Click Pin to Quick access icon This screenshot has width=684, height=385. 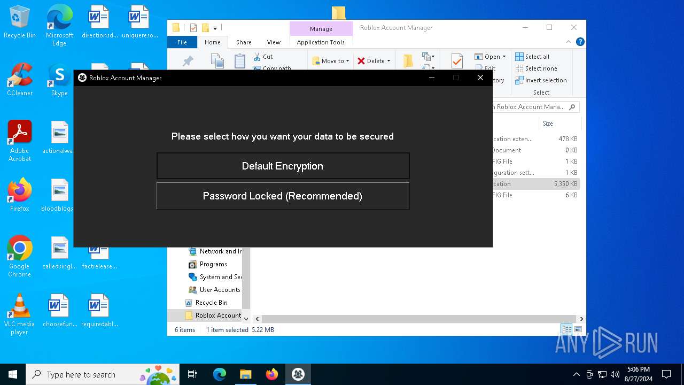coord(188,61)
